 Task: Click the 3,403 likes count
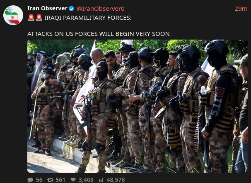point(86,180)
